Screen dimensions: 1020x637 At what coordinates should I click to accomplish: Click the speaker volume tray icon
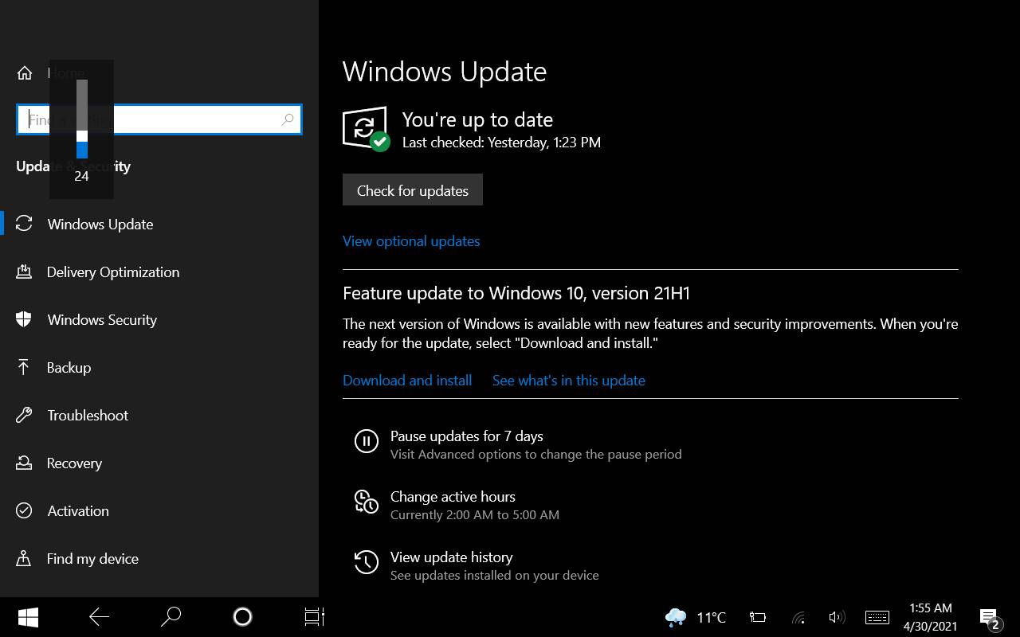(x=836, y=617)
